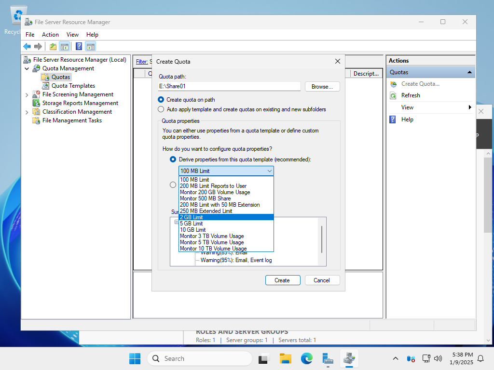
Task: Click the Descript... column header
Action: point(366,74)
